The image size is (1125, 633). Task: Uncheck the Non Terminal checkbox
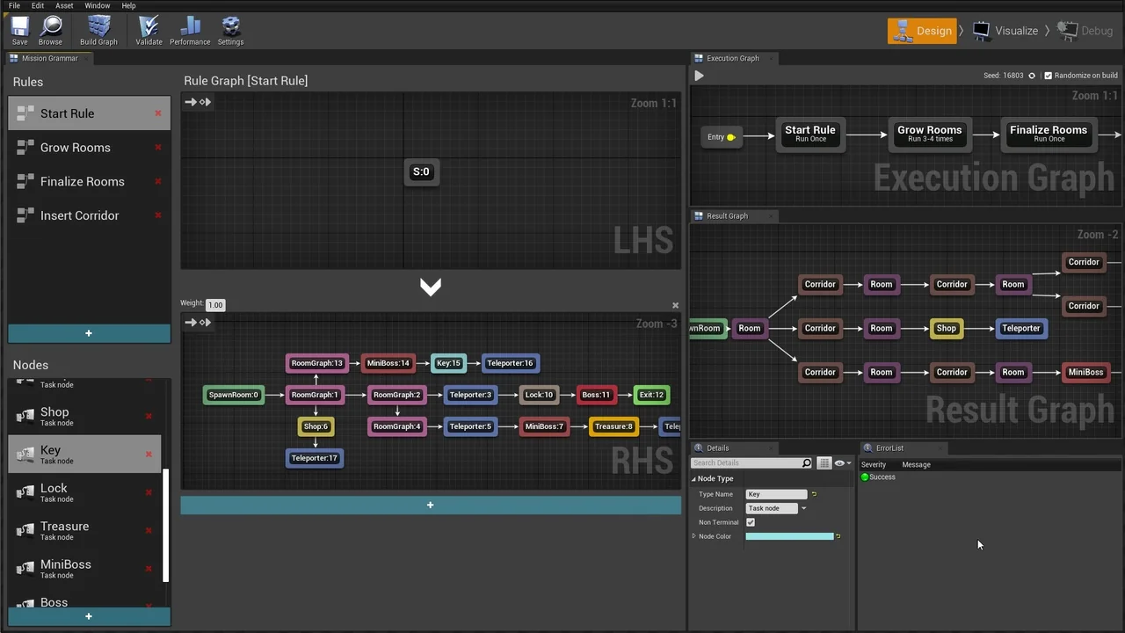[x=751, y=522]
